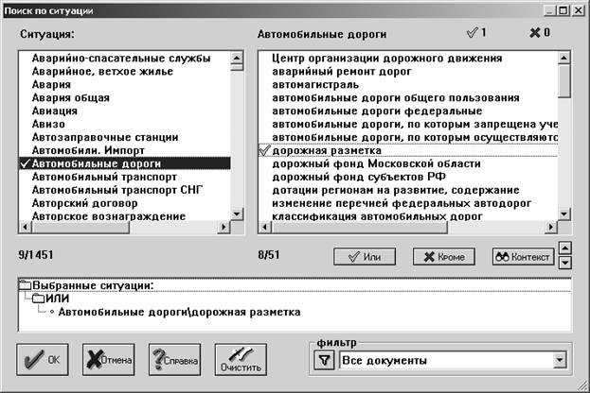Image resolution: width=590 pixels, height=393 pixels.
Task: Click the Очистить clear button
Action: 241,359
